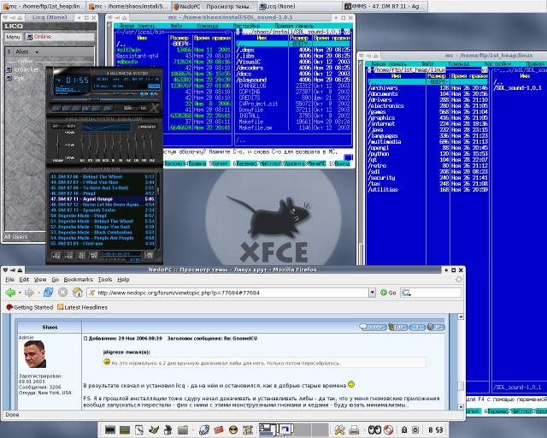Click Firefox page scrollbar down arrow
Image resolution: width=547 pixels, height=438 pixels.
coord(461,407)
